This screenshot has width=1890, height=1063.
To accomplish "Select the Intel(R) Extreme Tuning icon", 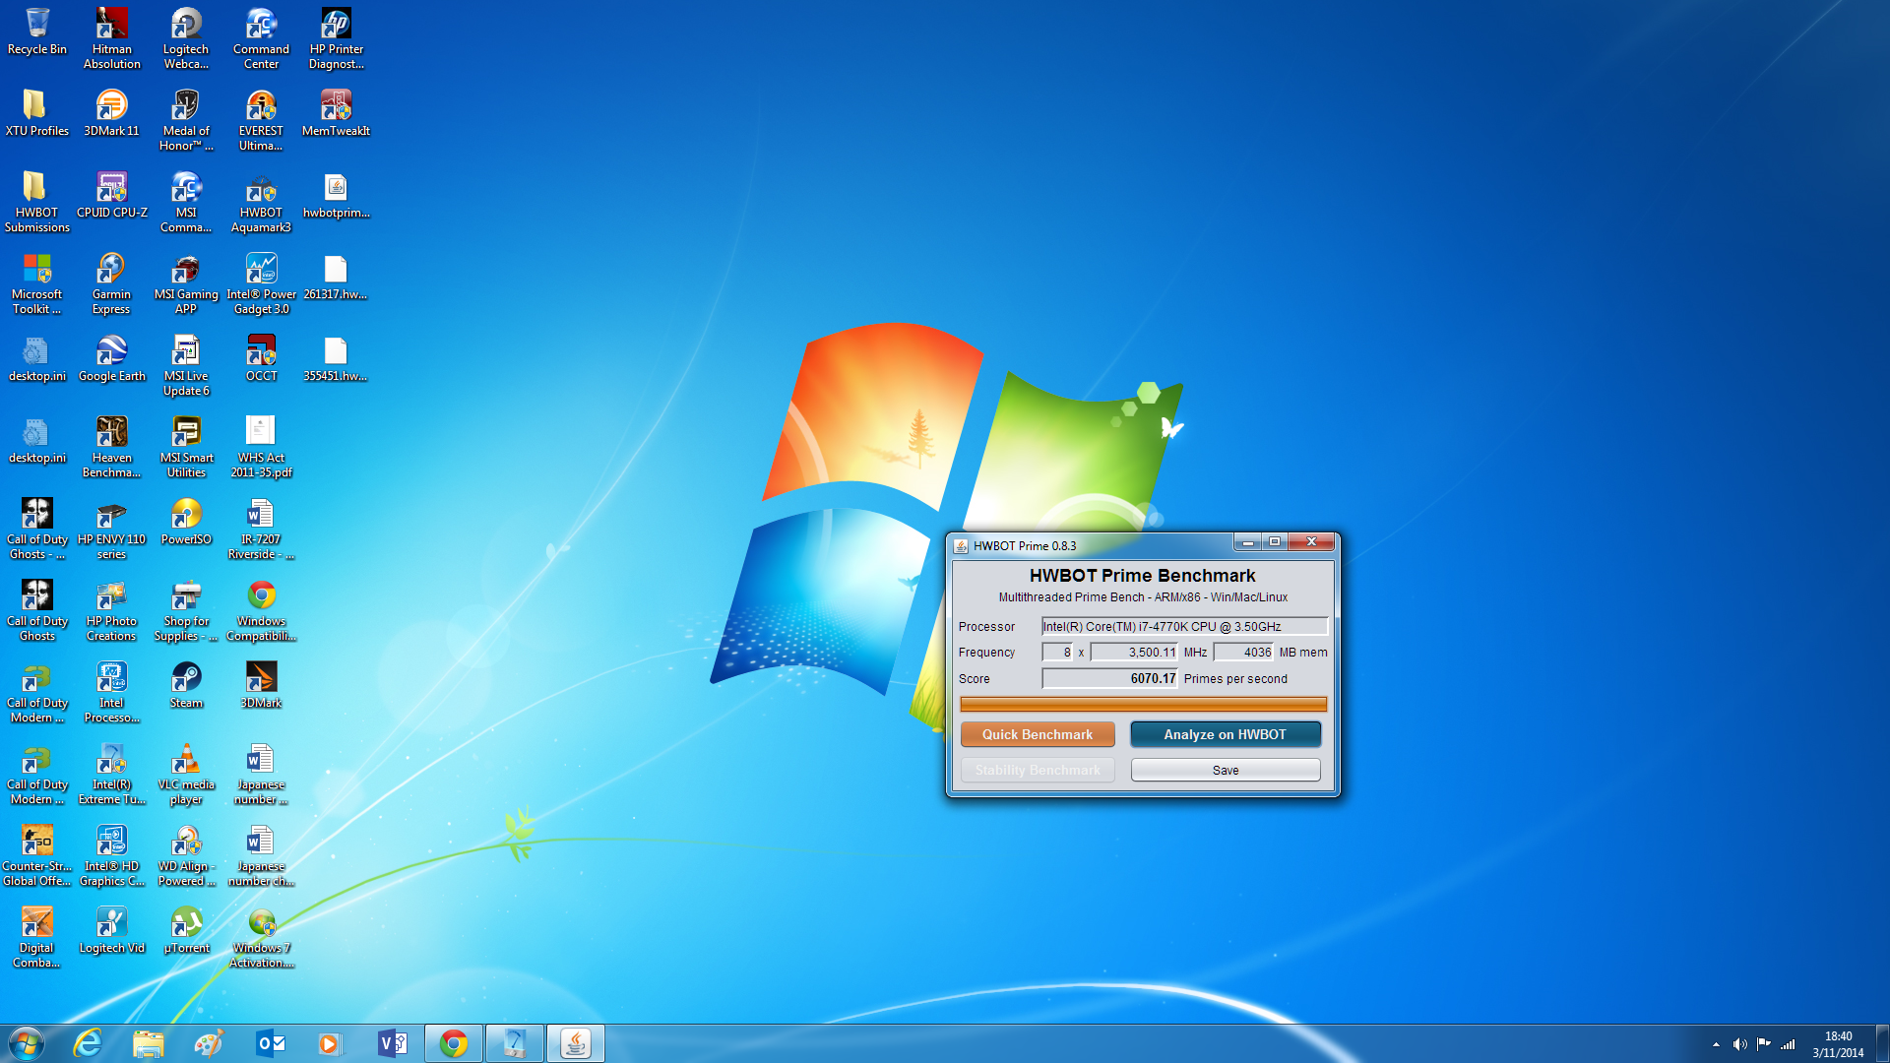I will coord(112,775).
